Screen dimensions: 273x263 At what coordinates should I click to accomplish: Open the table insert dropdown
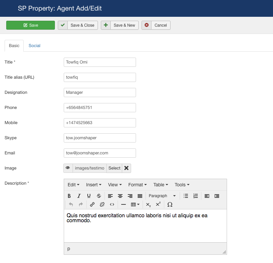click(x=135, y=204)
